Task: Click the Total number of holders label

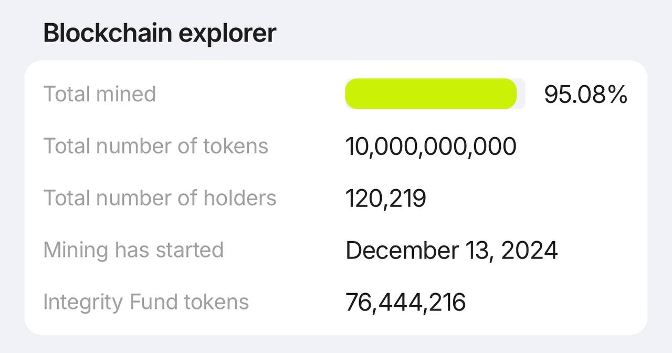Action: [160, 198]
